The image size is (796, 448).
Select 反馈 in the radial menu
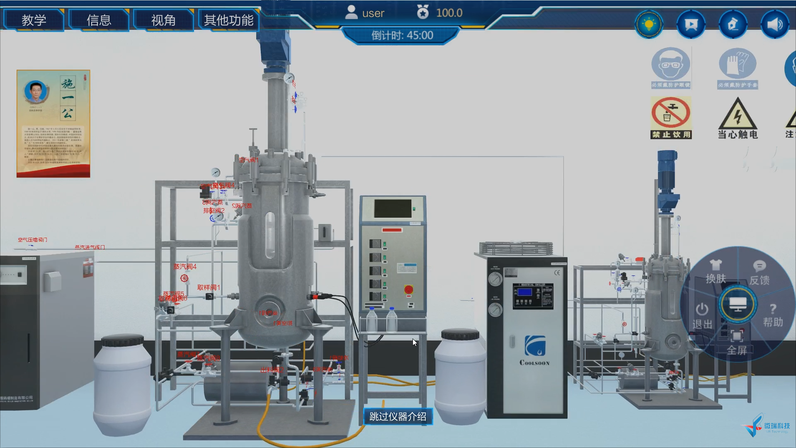(760, 273)
